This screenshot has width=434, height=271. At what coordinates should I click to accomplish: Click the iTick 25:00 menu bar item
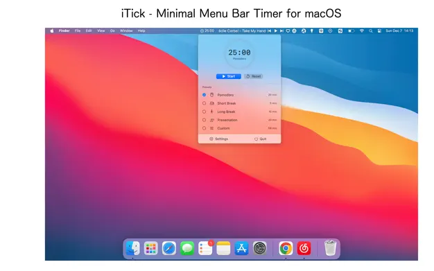[x=207, y=30]
